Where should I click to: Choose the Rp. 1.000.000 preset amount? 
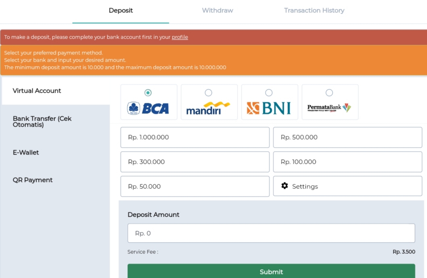195,137
